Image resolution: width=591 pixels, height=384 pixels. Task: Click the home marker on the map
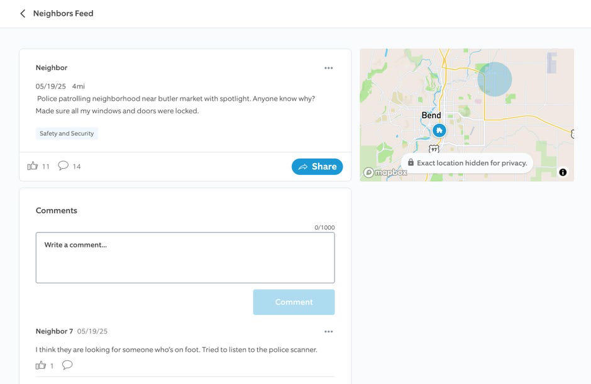[439, 130]
